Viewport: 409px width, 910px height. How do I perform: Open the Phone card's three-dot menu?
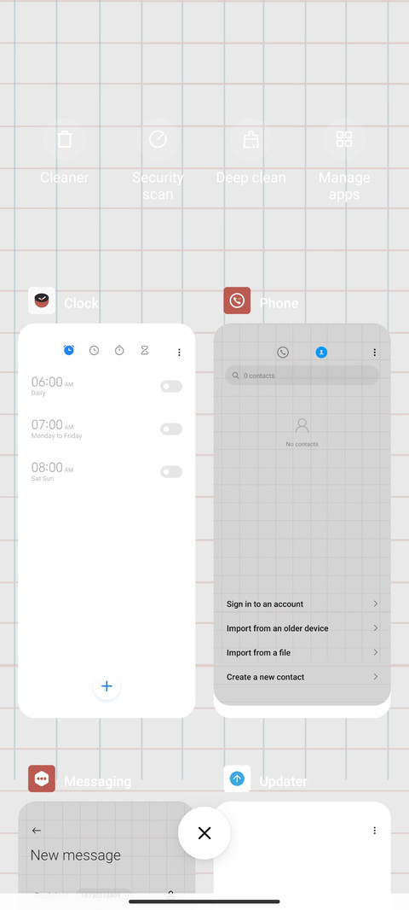pos(374,353)
